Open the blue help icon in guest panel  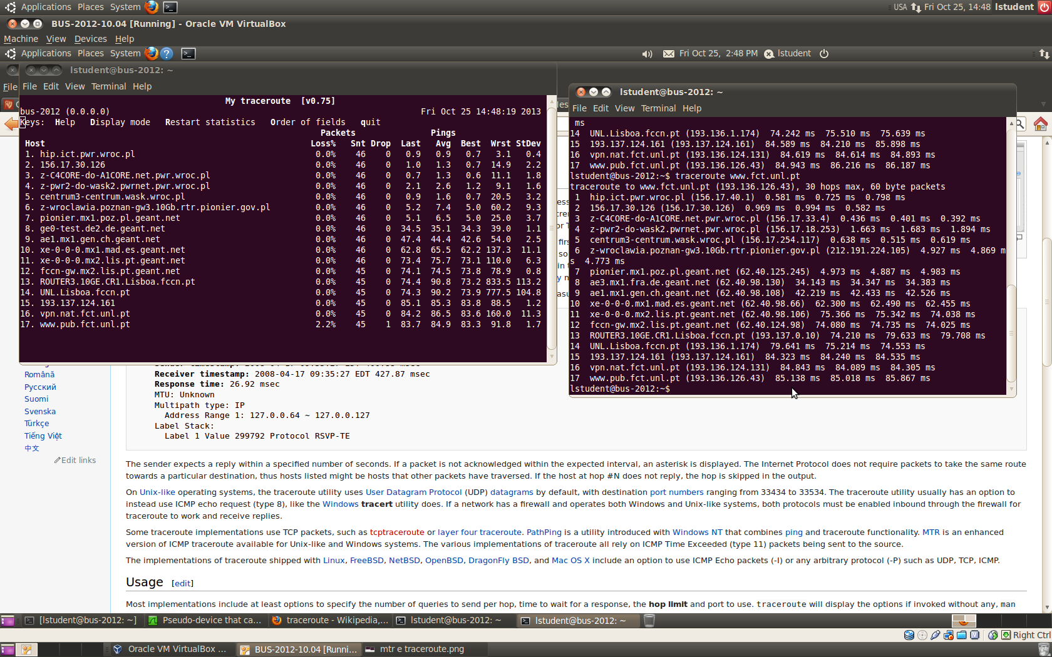pos(167,54)
